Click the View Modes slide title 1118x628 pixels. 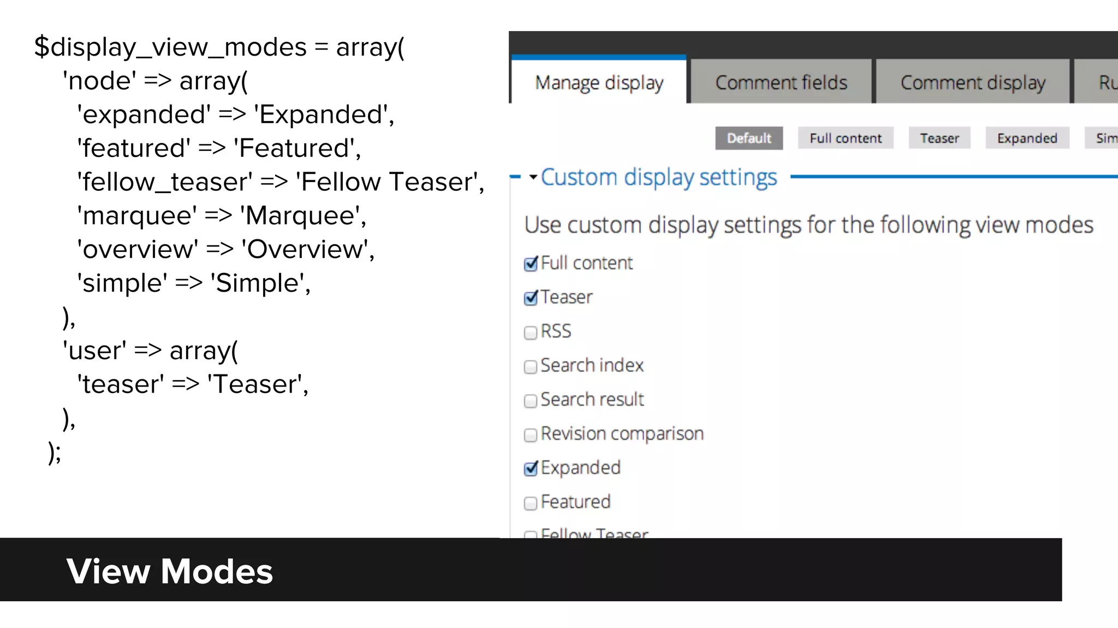click(170, 571)
